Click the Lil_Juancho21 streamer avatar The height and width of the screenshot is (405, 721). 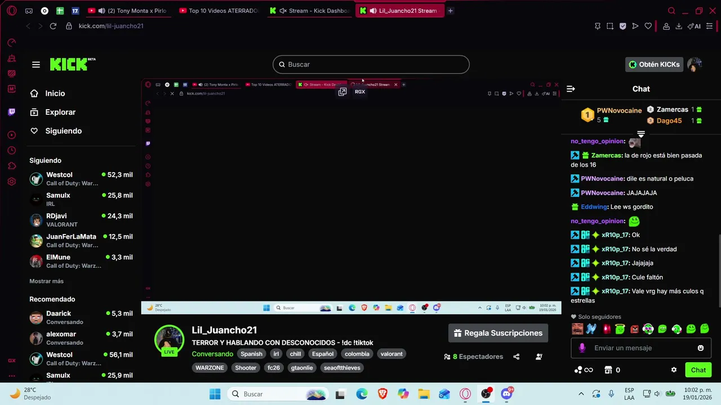point(169,339)
